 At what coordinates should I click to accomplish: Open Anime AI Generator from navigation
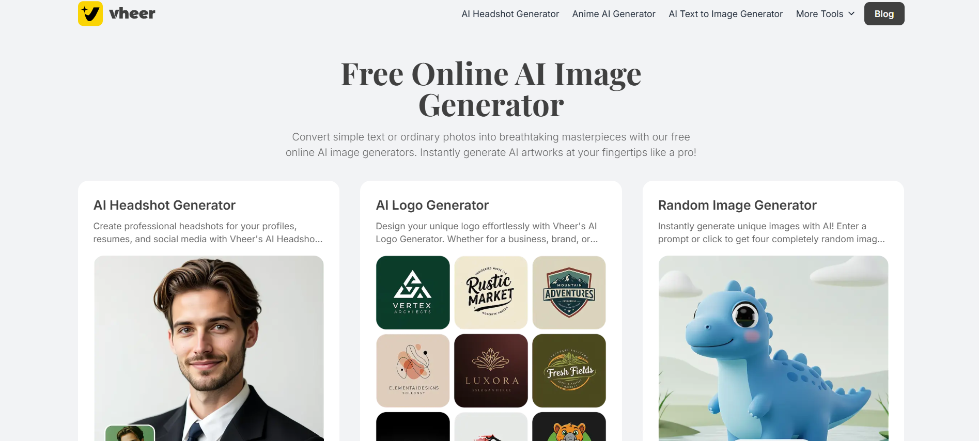pyautogui.click(x=614, y=14)
